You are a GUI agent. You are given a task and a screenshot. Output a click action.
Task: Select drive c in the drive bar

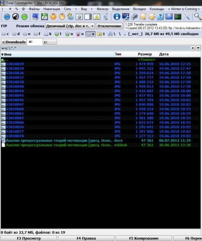click(x=5, y=34)
